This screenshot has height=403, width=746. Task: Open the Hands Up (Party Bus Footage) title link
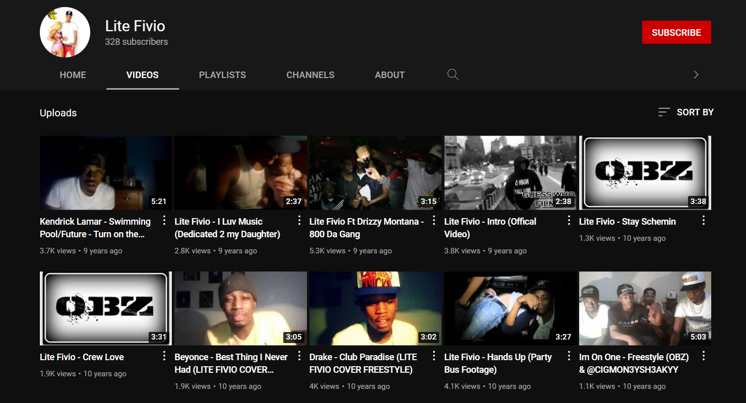(x=498, y=363)
